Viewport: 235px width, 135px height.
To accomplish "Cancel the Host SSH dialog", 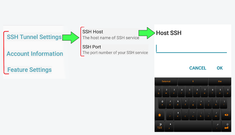I will [198, 68].
